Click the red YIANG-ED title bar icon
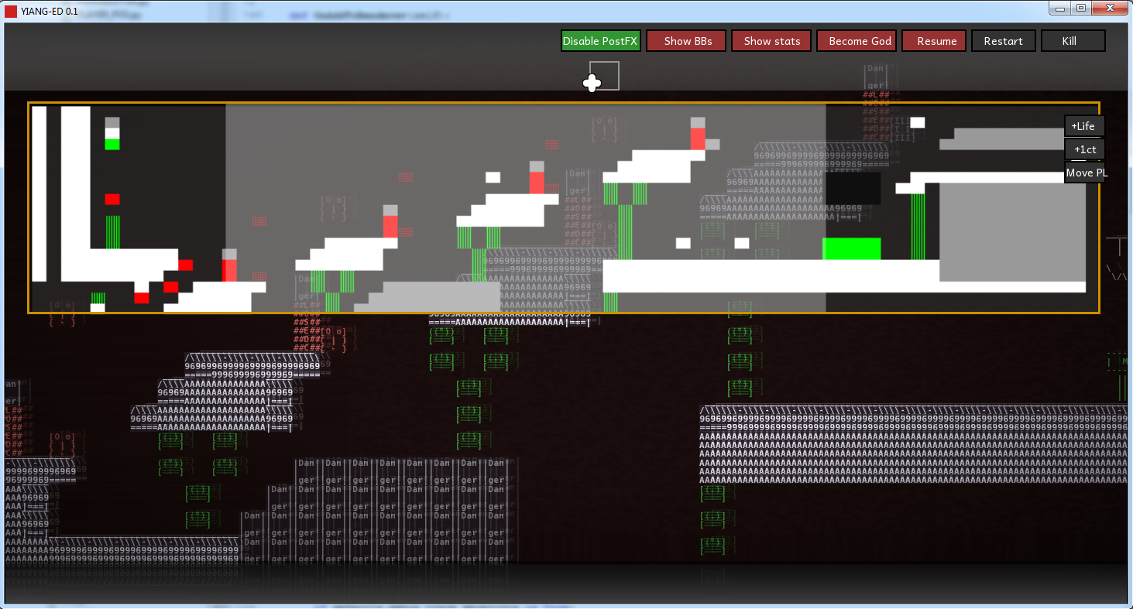The height and width of the screenshot is (609, 1133). point(11,11)
